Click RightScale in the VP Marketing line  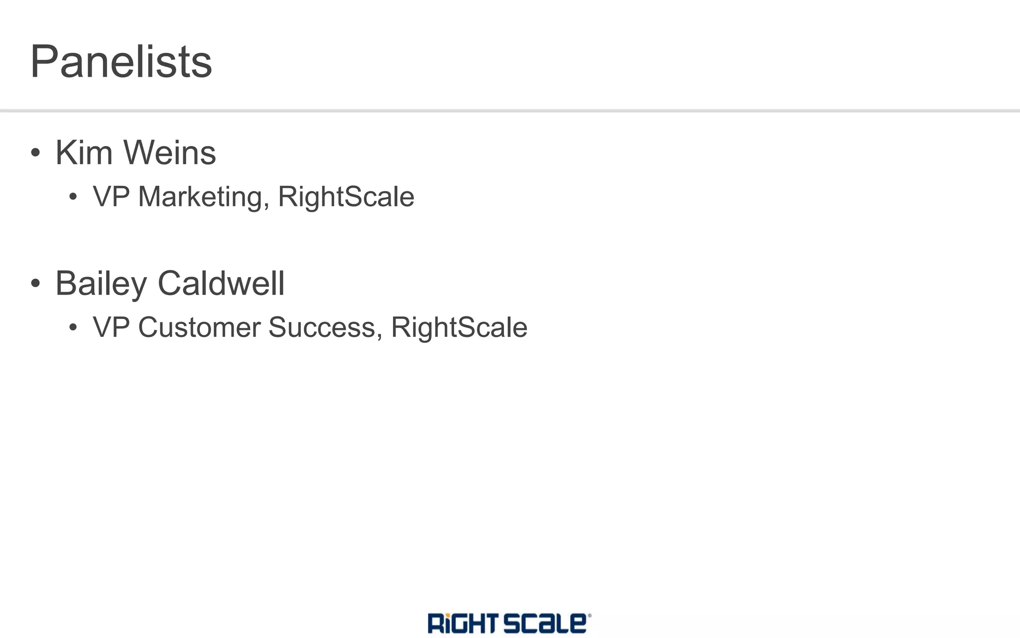click(x=346, y=196)
